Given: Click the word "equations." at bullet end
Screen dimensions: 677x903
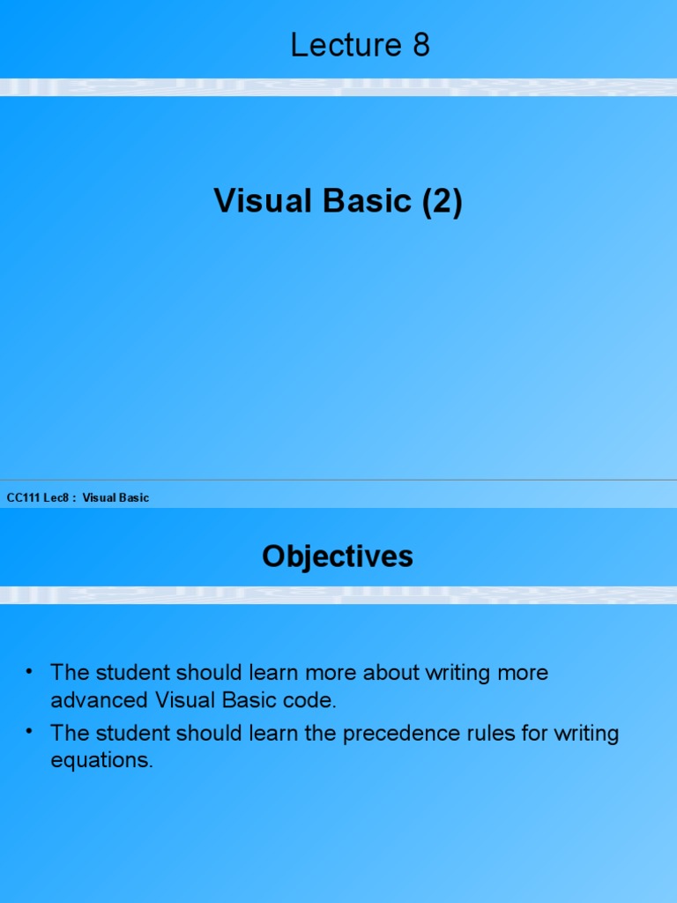Looking at the screenshot, I should pyautogui.click(x=102, y=761).
